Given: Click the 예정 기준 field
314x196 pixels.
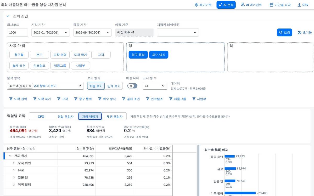Looking at the screenshot, I should point(134,32).
